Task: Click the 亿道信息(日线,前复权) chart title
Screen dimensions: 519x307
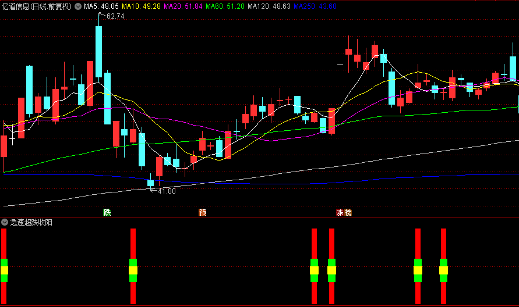Action: [x=37, y=6]
